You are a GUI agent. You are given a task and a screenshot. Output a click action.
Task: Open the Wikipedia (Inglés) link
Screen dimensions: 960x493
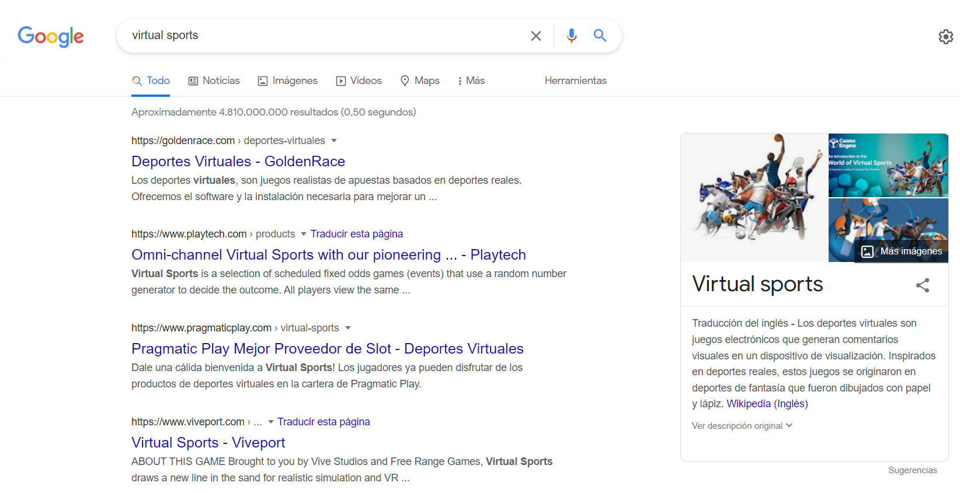pos(767,404)
